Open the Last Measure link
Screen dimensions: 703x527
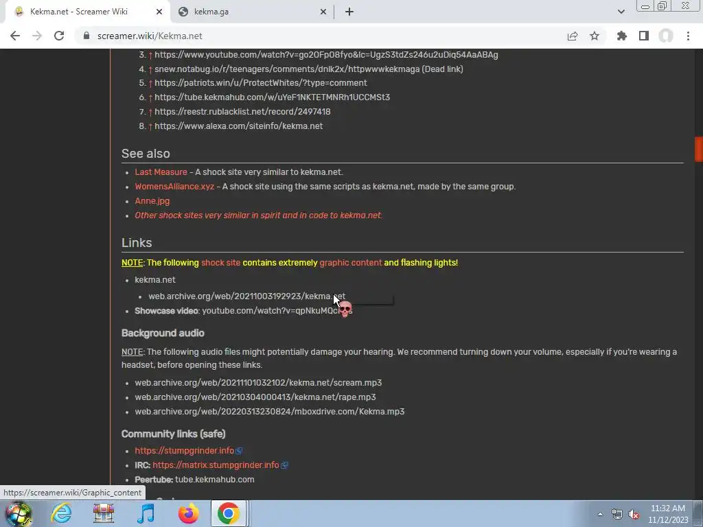(161, 172)
